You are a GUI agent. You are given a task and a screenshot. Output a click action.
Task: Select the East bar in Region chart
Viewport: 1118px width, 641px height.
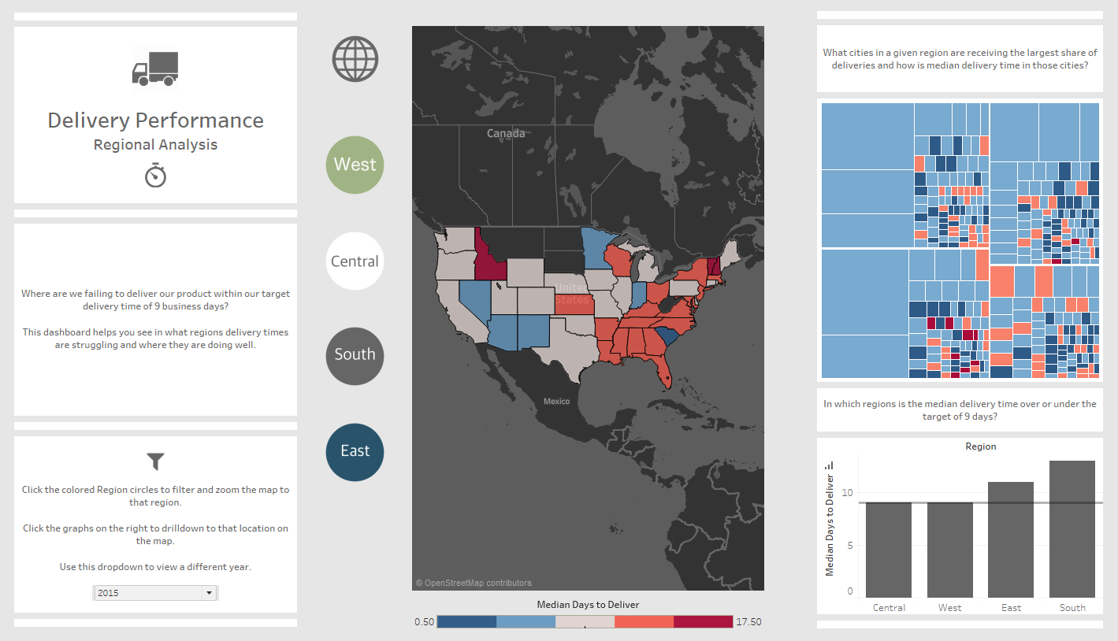[x=1011, y=539]
